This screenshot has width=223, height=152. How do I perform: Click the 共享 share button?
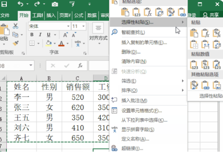tap(211, 15)
